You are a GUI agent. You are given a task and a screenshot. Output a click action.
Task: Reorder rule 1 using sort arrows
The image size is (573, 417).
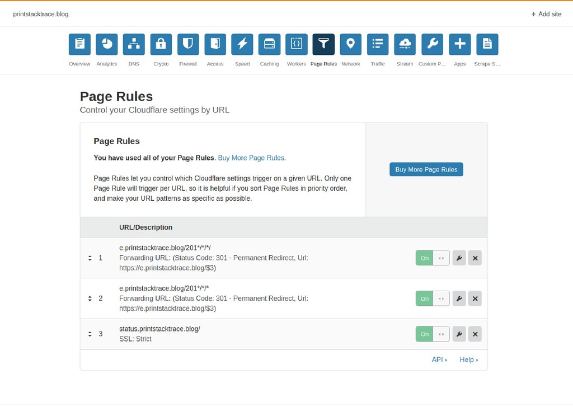pos(90,258)
